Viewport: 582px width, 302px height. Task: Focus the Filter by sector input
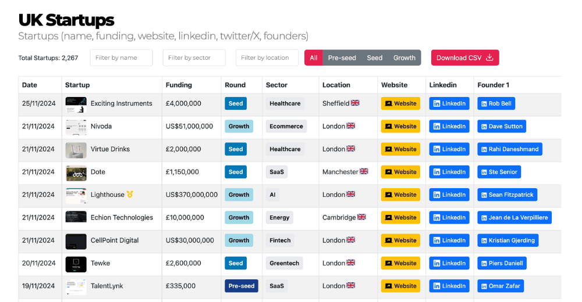tap(194, 57)
